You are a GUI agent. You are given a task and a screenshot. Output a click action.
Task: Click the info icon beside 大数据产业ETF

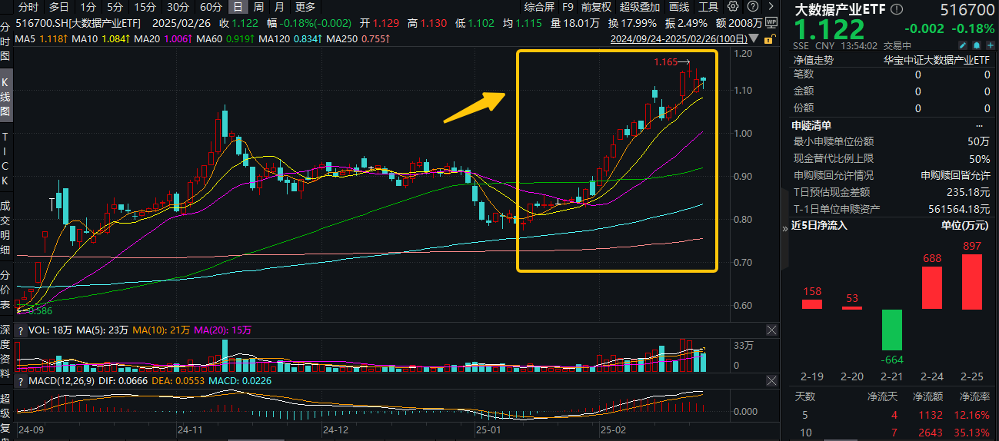tap(898, 8)
